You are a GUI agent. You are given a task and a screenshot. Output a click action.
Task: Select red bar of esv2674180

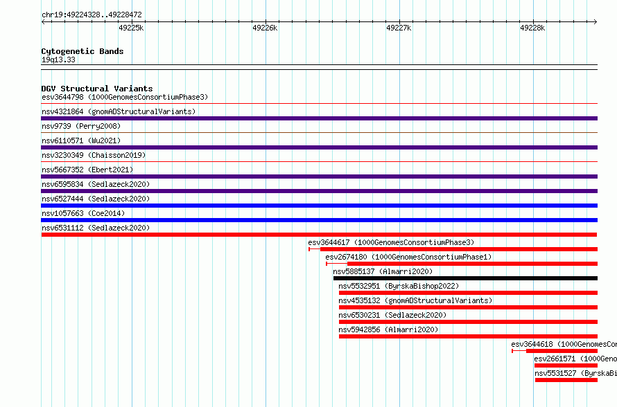pyautogui.click(x=472, y=264)
